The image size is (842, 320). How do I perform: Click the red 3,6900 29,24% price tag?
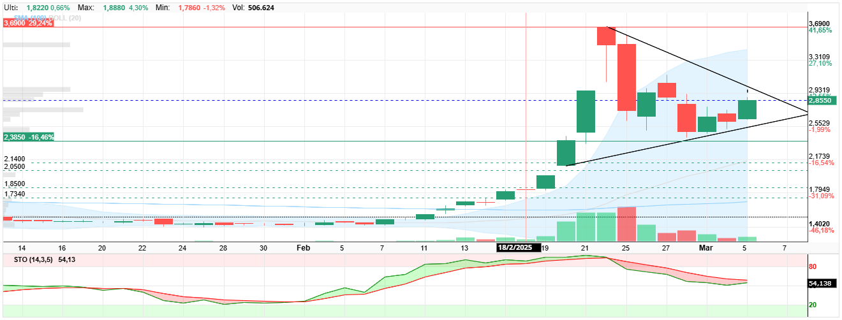(27, 22)
